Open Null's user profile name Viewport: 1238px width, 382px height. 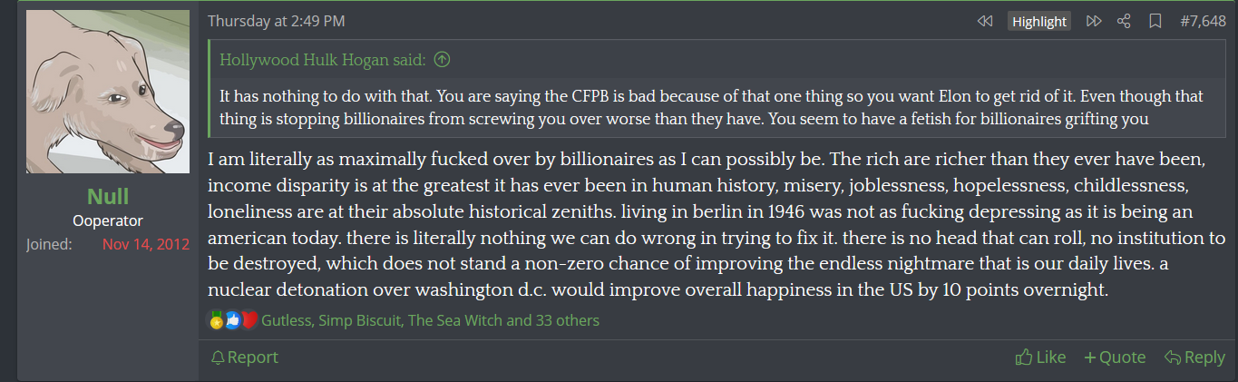[108, 197]
